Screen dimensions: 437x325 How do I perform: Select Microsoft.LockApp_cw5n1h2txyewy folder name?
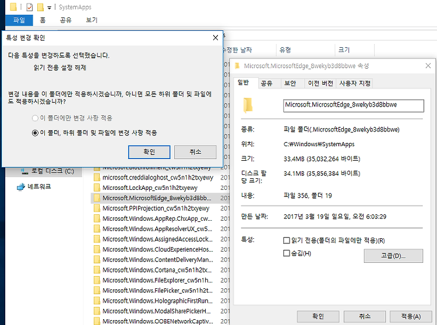[x=150, y=188]
